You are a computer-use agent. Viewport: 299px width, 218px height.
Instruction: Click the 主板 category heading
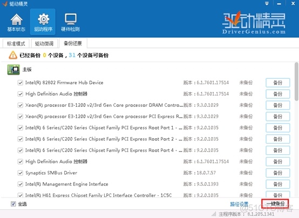[27, 70]
